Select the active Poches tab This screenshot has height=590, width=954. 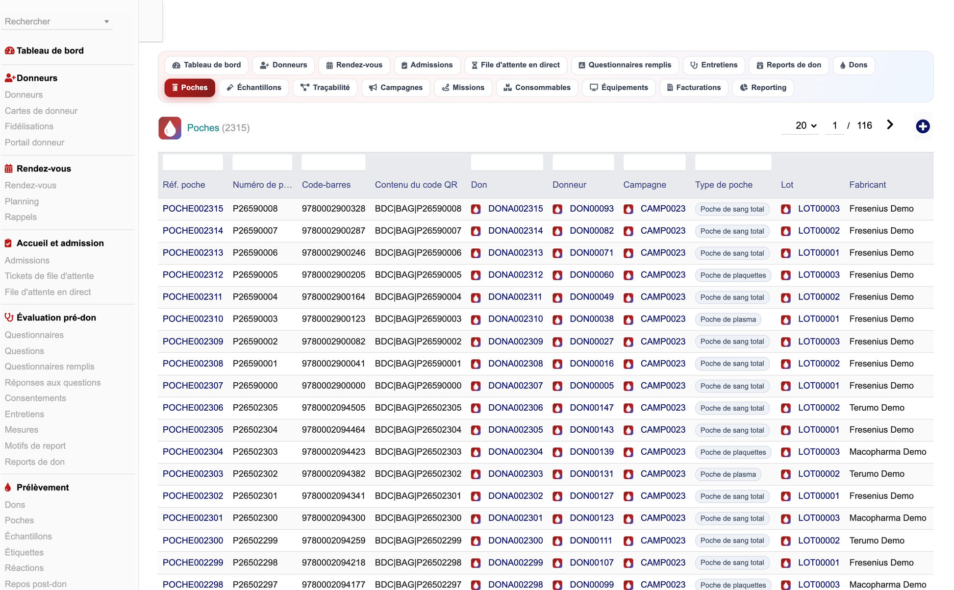point(190,88)
